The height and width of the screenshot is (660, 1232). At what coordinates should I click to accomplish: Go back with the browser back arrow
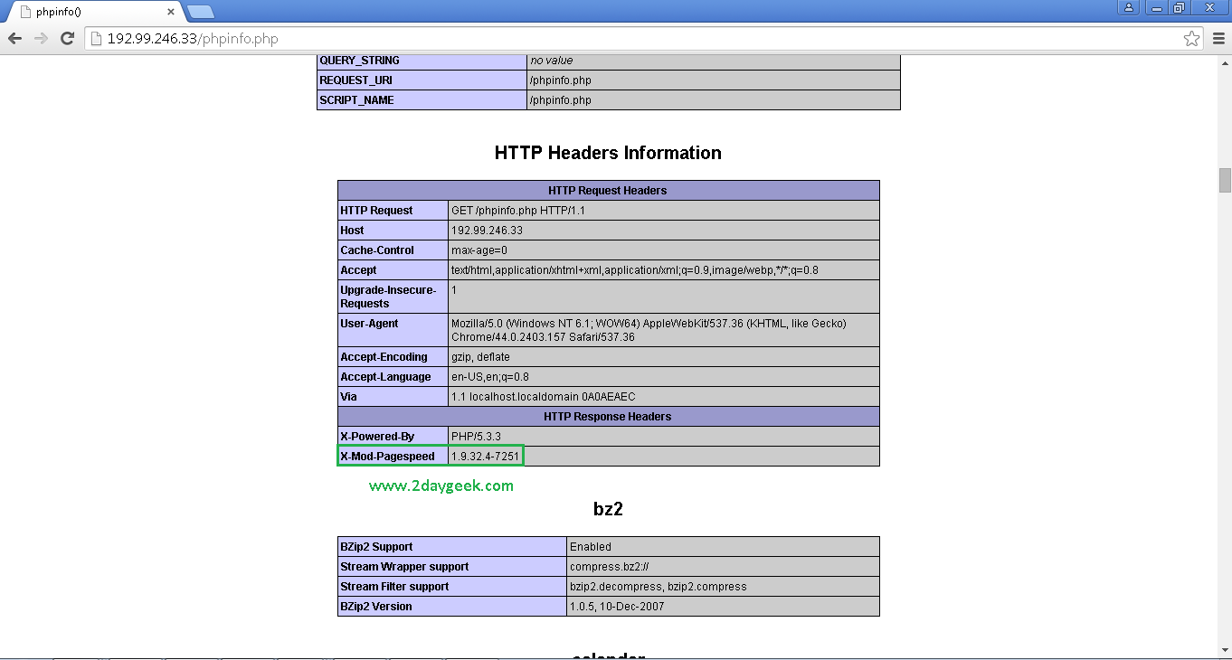point(14,38)
